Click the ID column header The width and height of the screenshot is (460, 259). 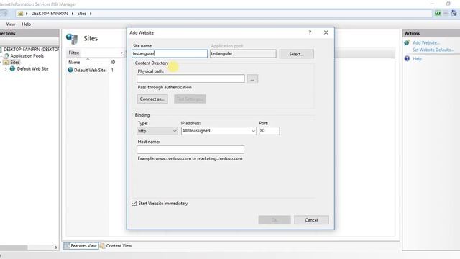pos(114,63)
